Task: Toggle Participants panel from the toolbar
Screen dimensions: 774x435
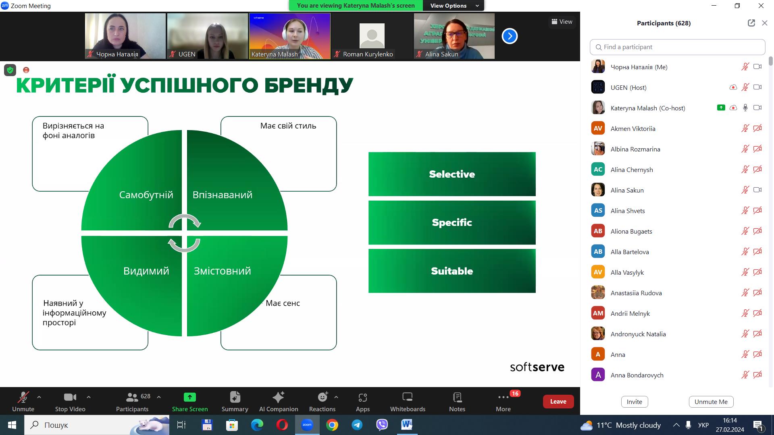Action: coord(132,402)
